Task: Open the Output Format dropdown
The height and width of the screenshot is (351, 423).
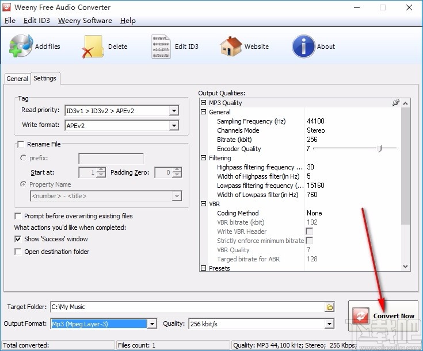Action: pyautogui.click(x=152, y=324)
